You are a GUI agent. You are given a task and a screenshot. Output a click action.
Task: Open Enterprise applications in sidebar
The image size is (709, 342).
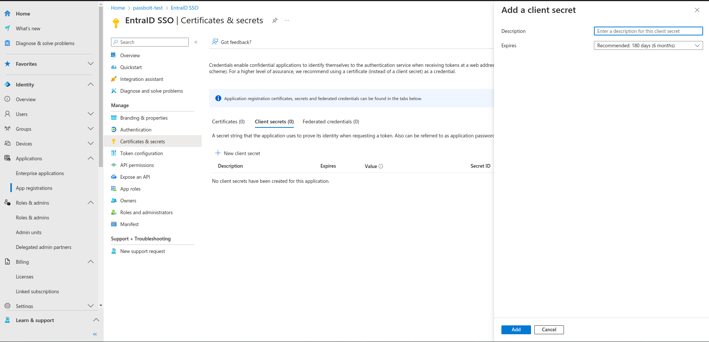[x=40, y=173]
